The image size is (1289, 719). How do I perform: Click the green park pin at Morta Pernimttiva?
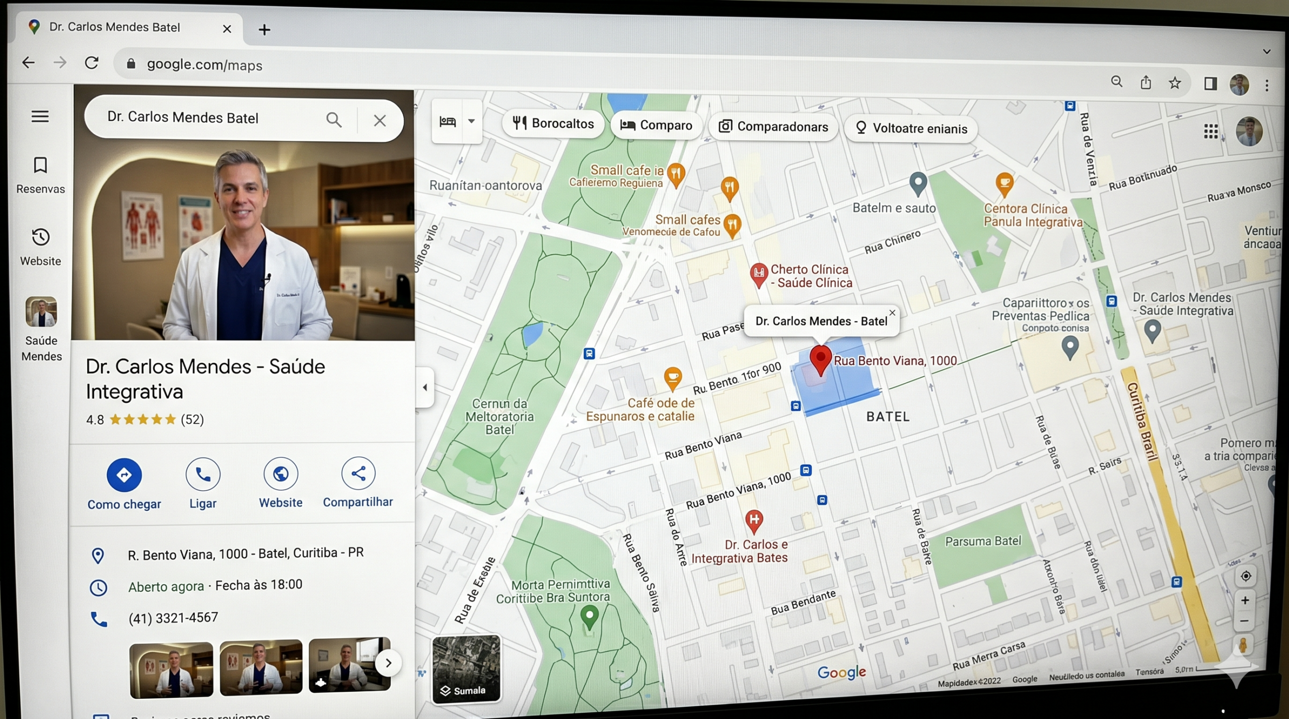click(589, 617)
